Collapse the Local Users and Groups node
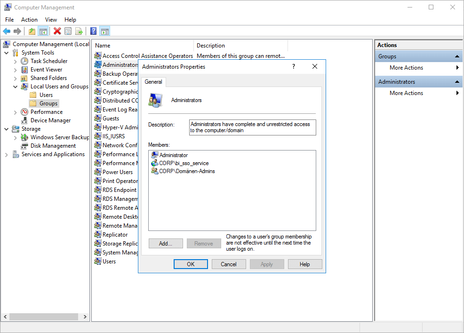The height and width of the screenshot is (333, 464). pos(15,86)
